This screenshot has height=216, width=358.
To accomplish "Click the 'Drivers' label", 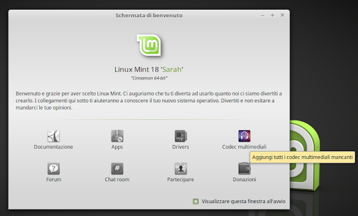I will 181,147.
